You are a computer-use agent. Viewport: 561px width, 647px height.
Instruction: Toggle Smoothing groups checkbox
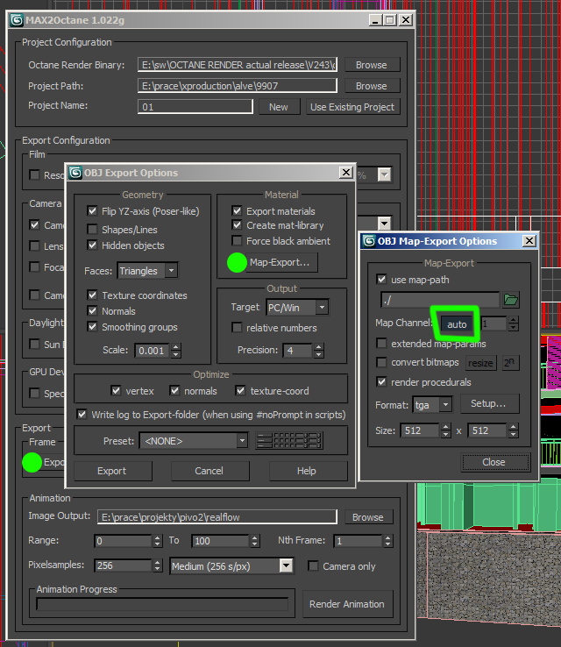(x=92, y=327)
